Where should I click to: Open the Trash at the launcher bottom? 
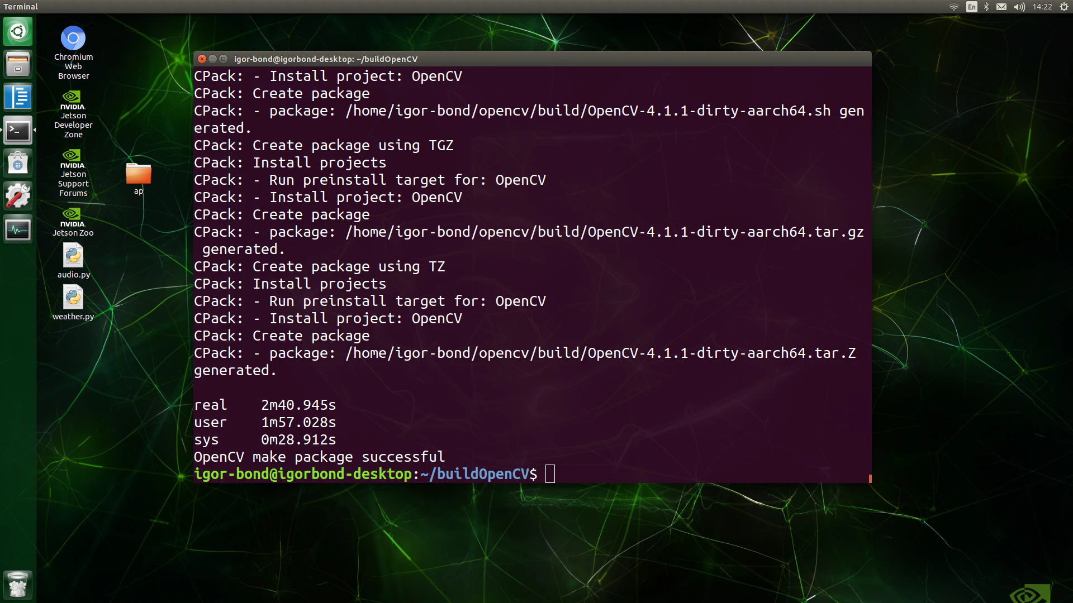tap(18, 585)
